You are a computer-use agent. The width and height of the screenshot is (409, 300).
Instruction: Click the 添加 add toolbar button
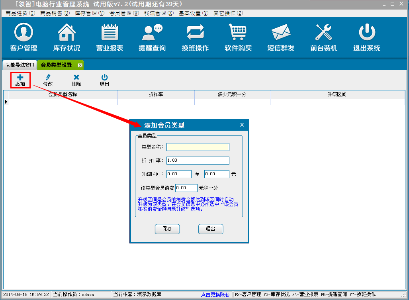tap(20, 80)
